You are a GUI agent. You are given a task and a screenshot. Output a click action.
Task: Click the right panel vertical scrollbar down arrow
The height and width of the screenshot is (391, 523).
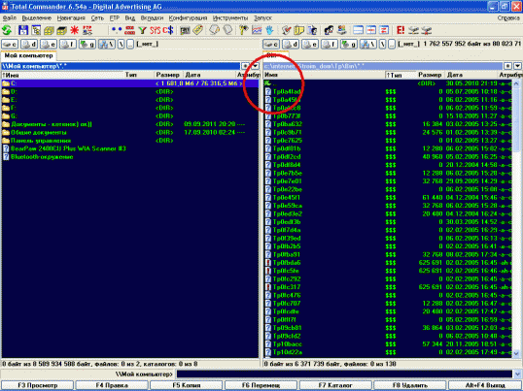(x=516, y=353)
